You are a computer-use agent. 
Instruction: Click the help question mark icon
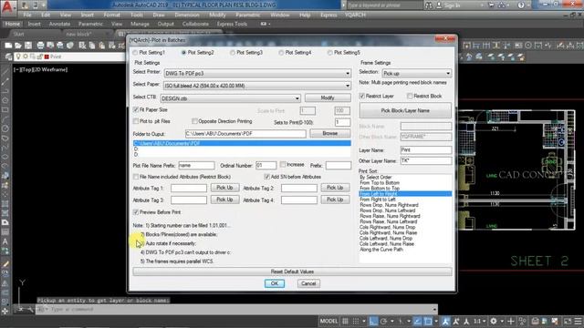pyautogui.click(x=521, y=5)
